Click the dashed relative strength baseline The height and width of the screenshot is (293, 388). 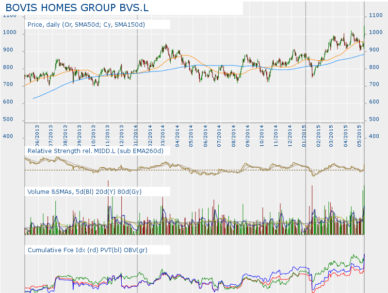pyautogui.click(x=194, y=170)
